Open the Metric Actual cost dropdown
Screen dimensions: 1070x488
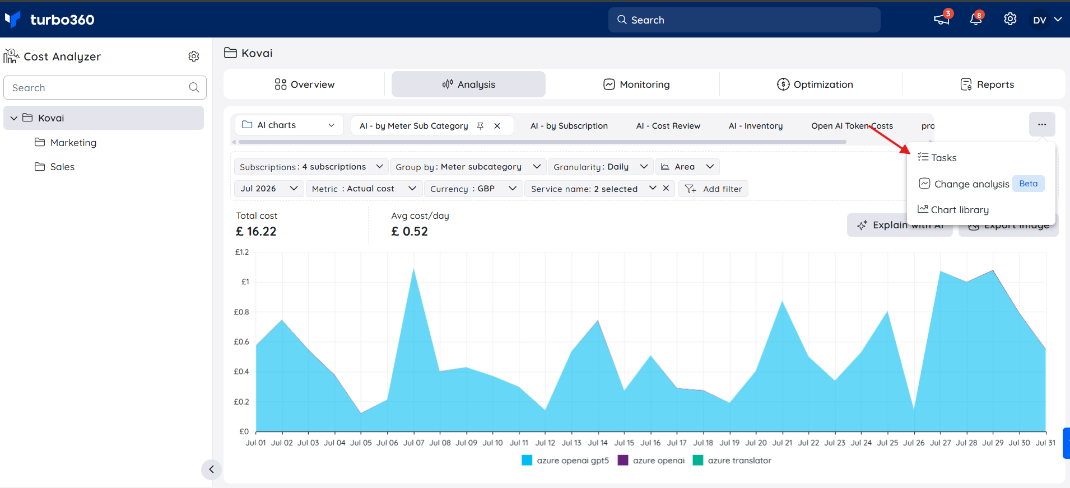364,189
